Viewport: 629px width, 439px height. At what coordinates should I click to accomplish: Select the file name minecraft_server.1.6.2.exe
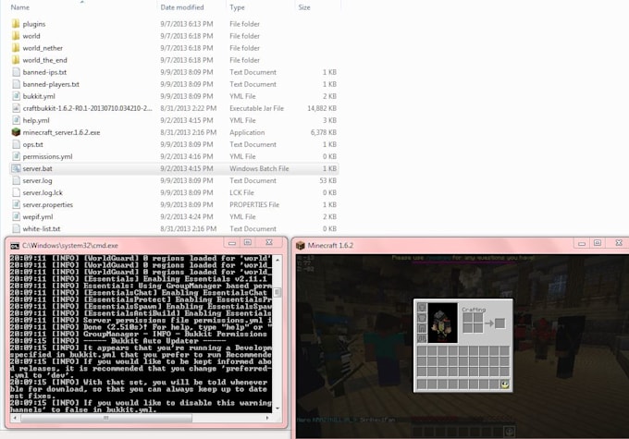tap(61, 132)
